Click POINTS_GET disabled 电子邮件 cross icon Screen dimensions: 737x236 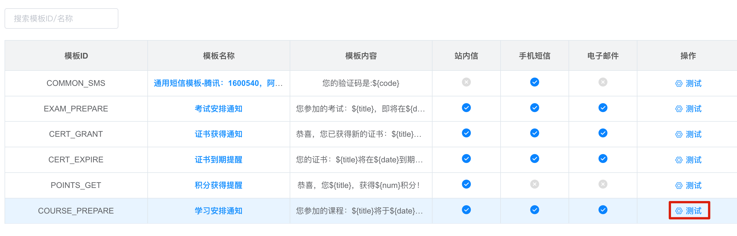[x=602, y=184]
